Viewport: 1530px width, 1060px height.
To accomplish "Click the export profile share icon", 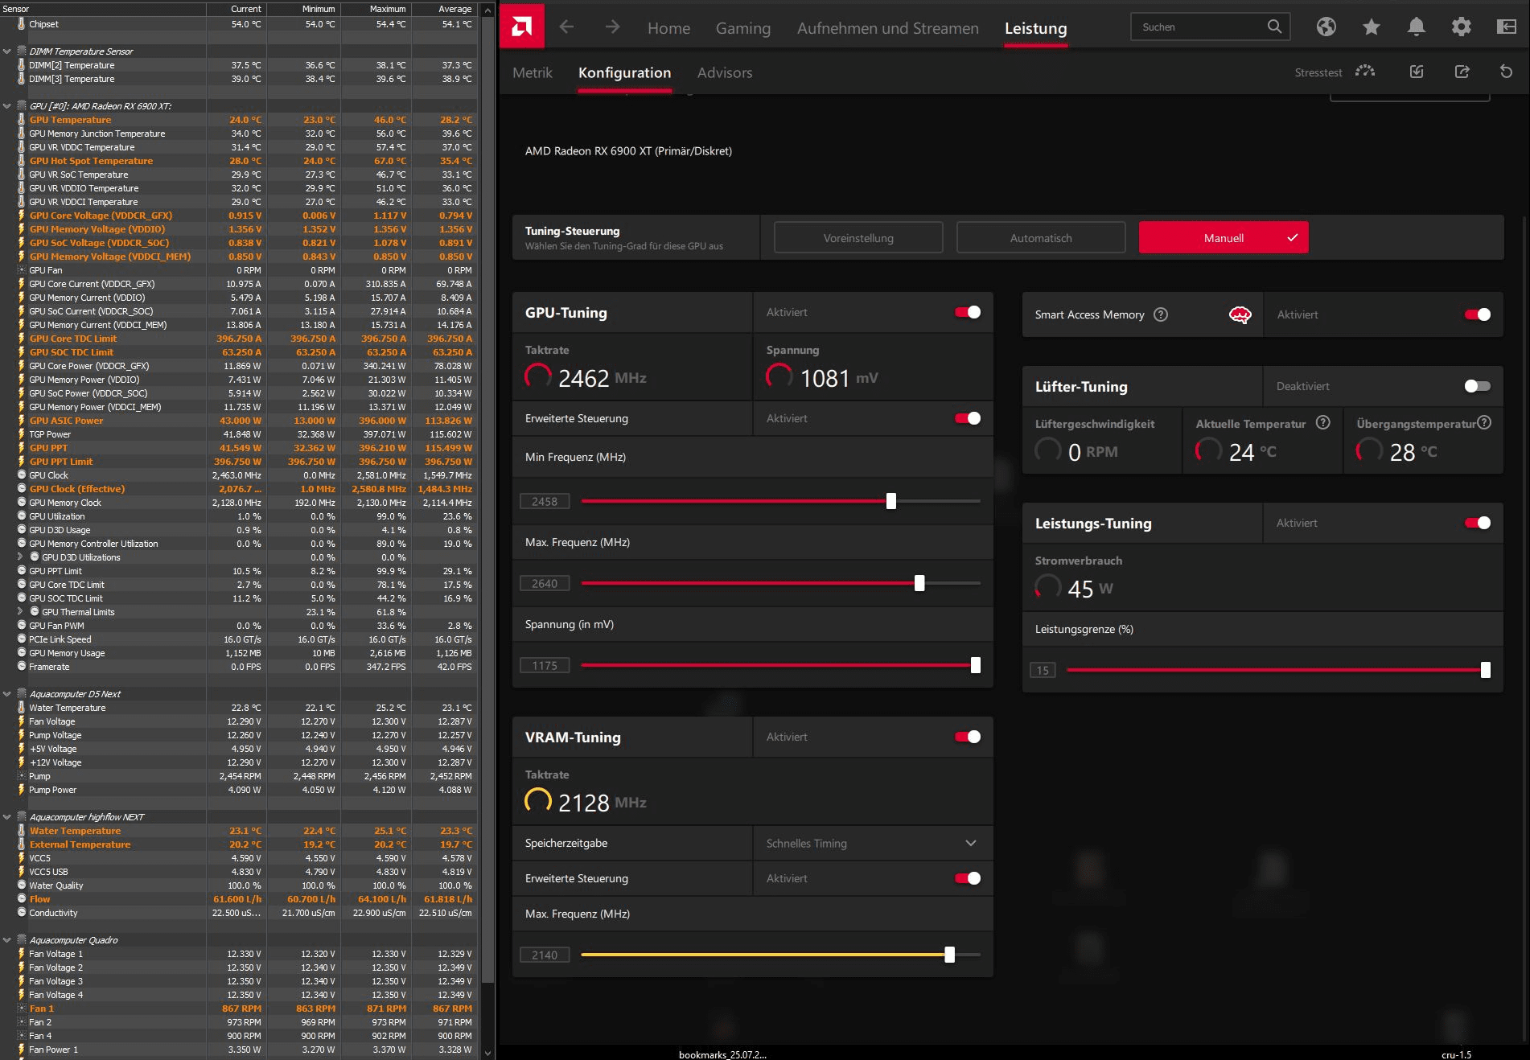I will click(x=1462, y=72).
